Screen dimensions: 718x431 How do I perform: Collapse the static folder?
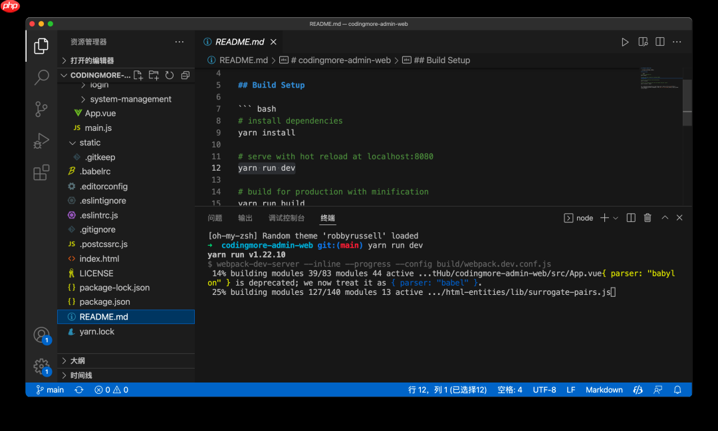point(90,143)
